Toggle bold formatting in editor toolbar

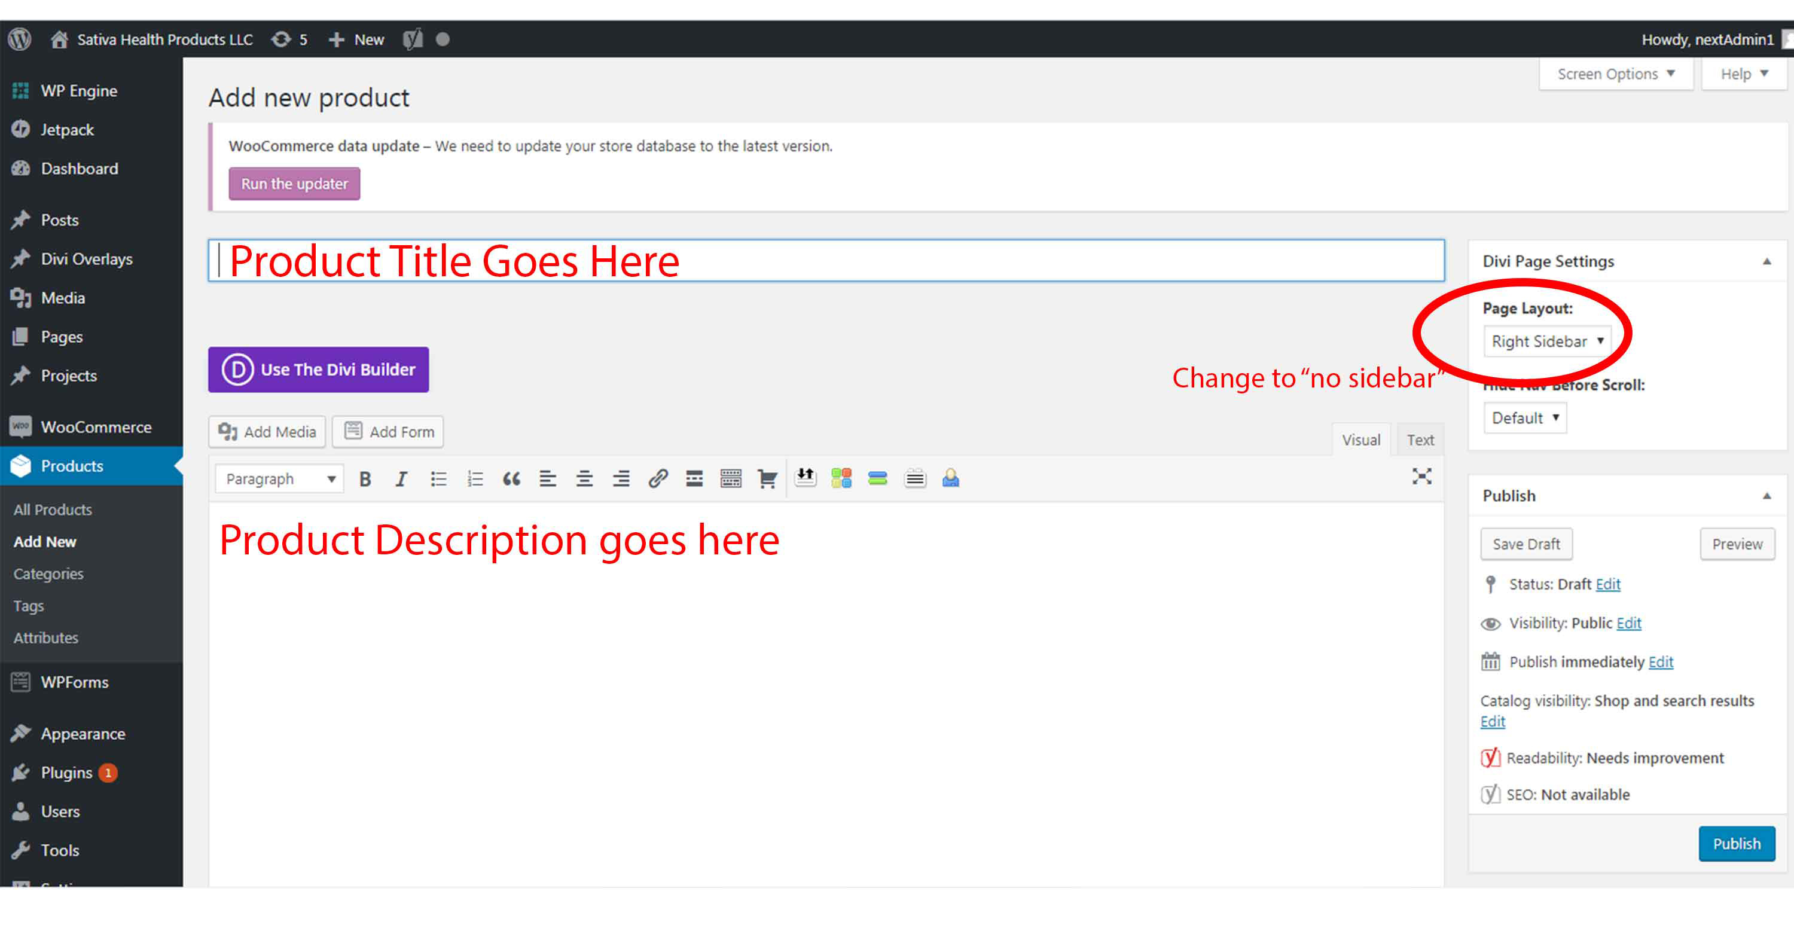click(364, 479)
